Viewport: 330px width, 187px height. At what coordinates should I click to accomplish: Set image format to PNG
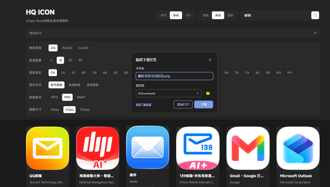point(67,97)
